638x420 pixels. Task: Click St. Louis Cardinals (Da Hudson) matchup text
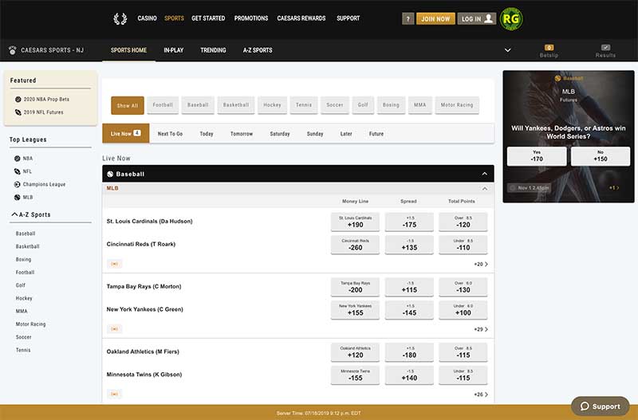(x=149, y=222)
